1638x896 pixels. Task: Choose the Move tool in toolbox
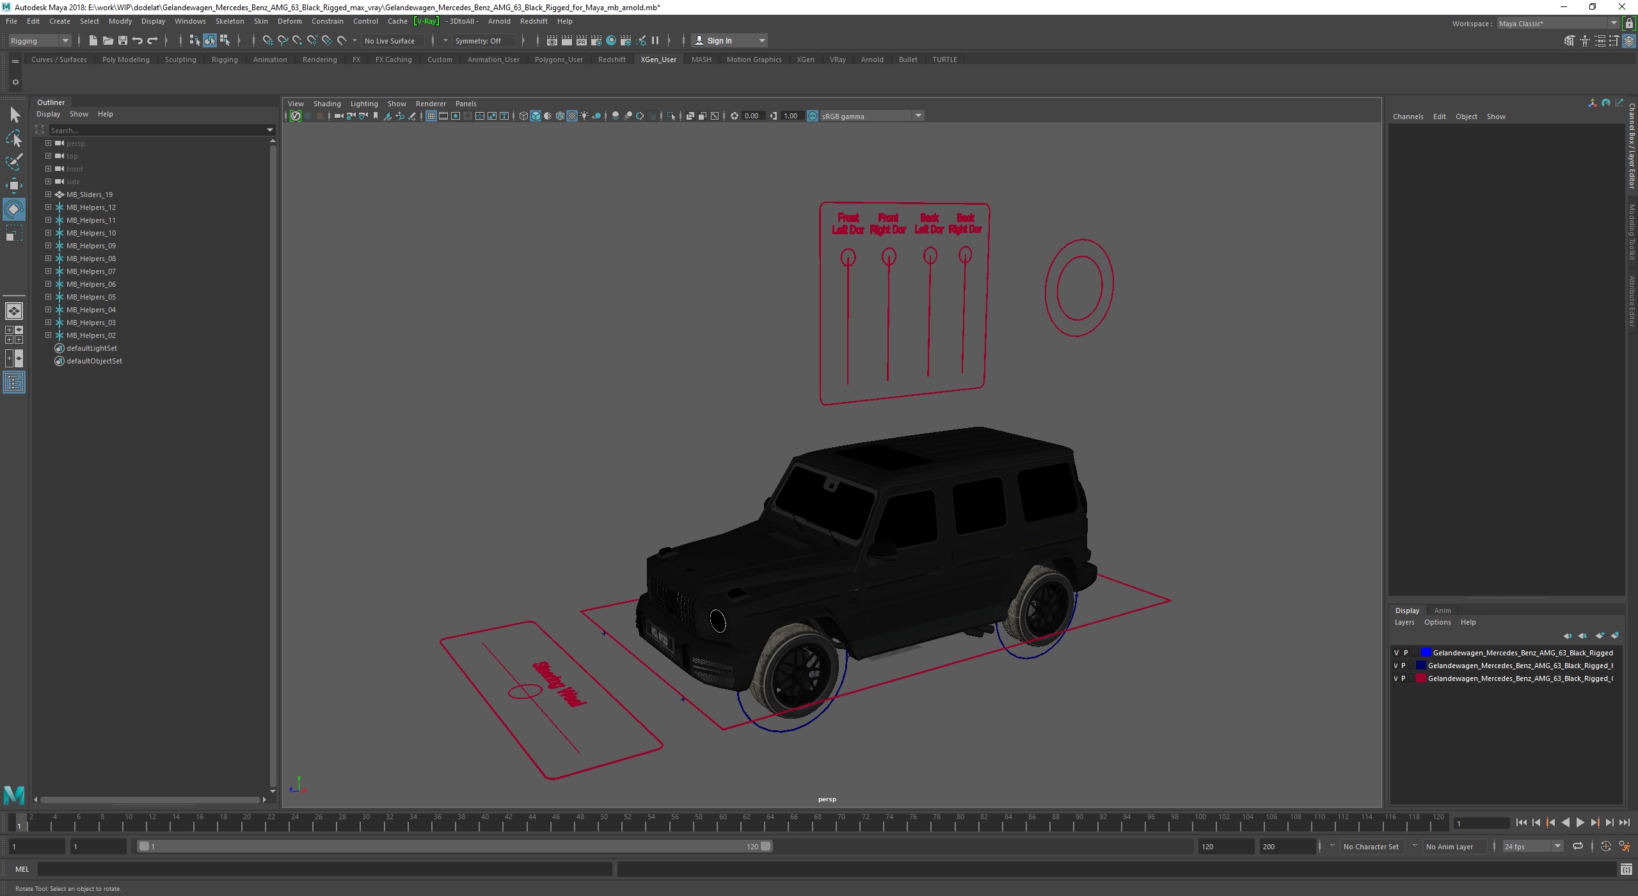pos(14,186)
